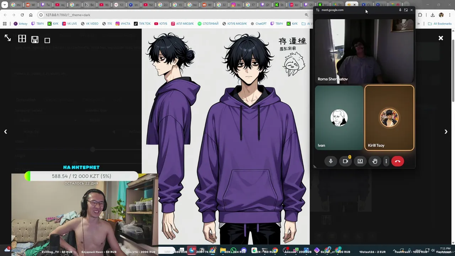
Task: Open the ИНСТА bookmark
Action: coord(123,23)
